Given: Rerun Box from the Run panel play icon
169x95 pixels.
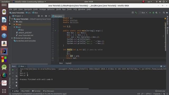Looking at the screenshot, I should tap(13, 70).
